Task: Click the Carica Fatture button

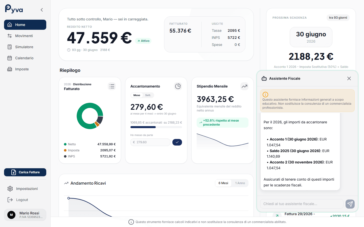Action: coord(25,172)
